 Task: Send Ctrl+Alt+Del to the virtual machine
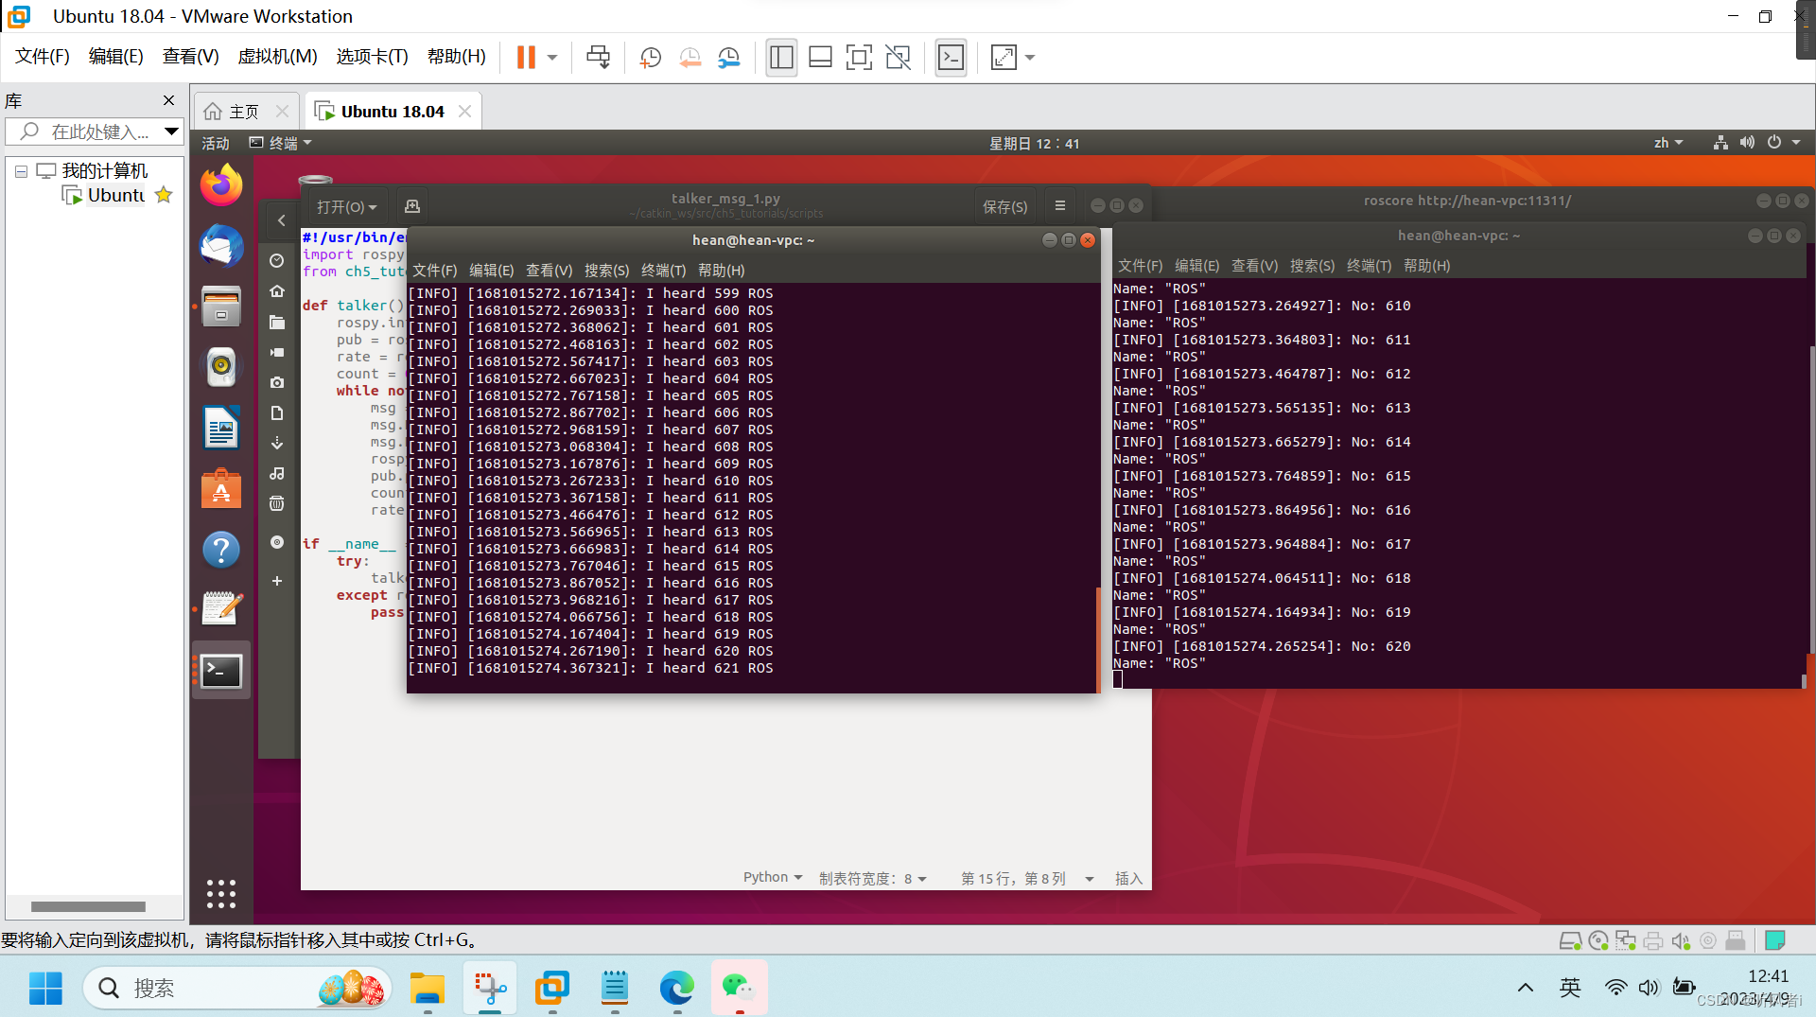tap(598, 58)
